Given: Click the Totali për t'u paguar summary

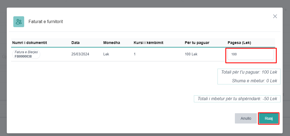Looking at the screenshot, I should [x=249, y=72].
